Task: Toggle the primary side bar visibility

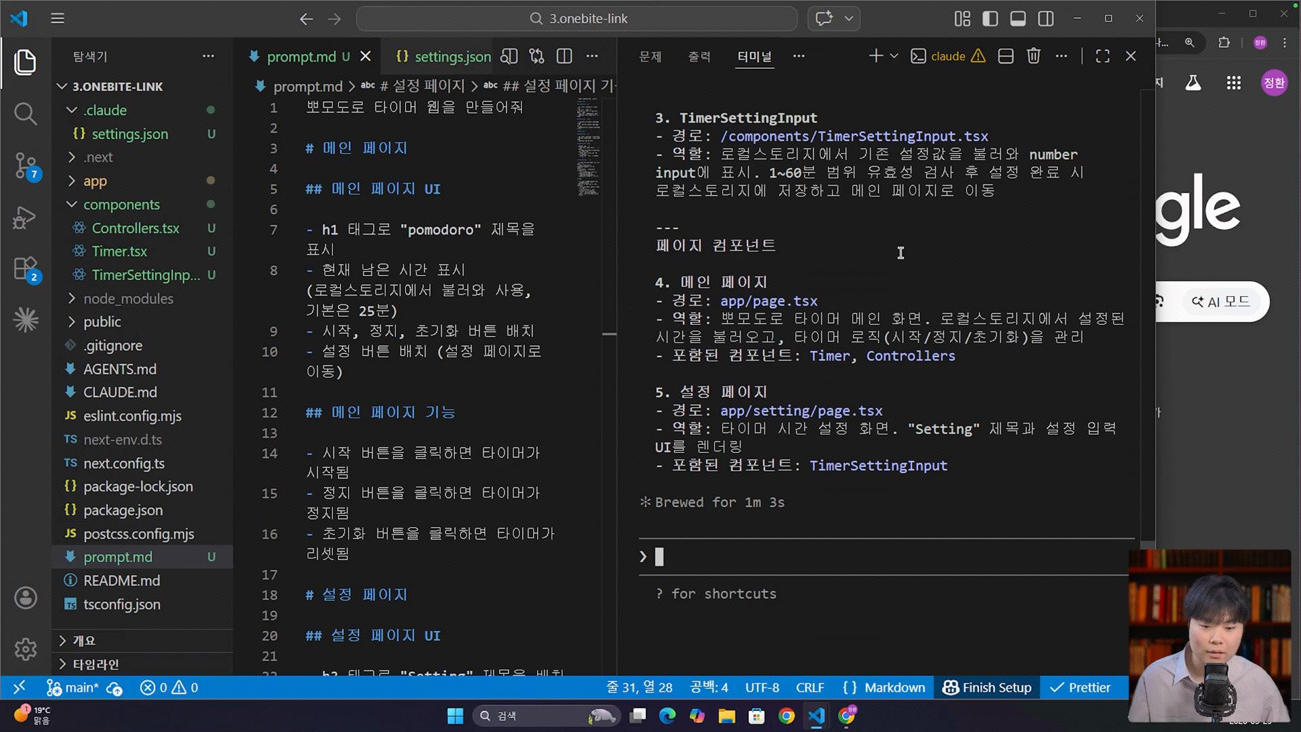Action: point(990,18)
